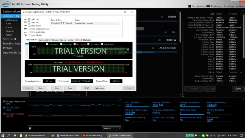Click the wrench icon above the proposed settings panel
The height and width of the screenshot is (138, 245).
click(x=243, y=11)
